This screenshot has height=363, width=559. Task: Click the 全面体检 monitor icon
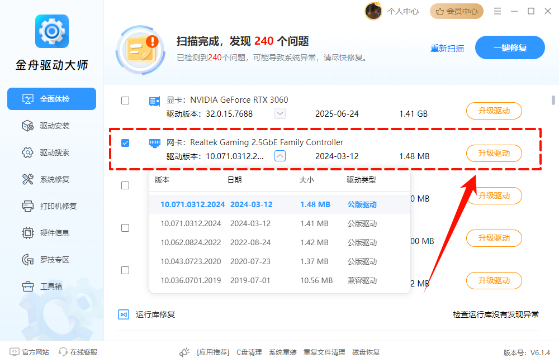[28, 99]
